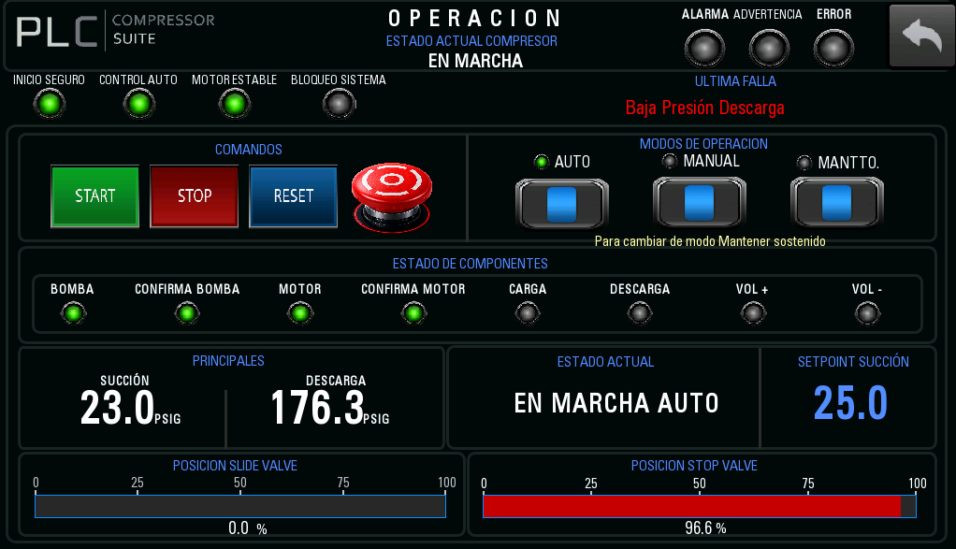
Task: Click the ALARMA indicator lamp
Action: click(x=704, y=48)
